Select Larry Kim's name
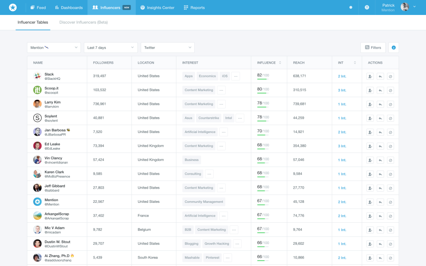426x266 pixels. [x=52, y=102]
